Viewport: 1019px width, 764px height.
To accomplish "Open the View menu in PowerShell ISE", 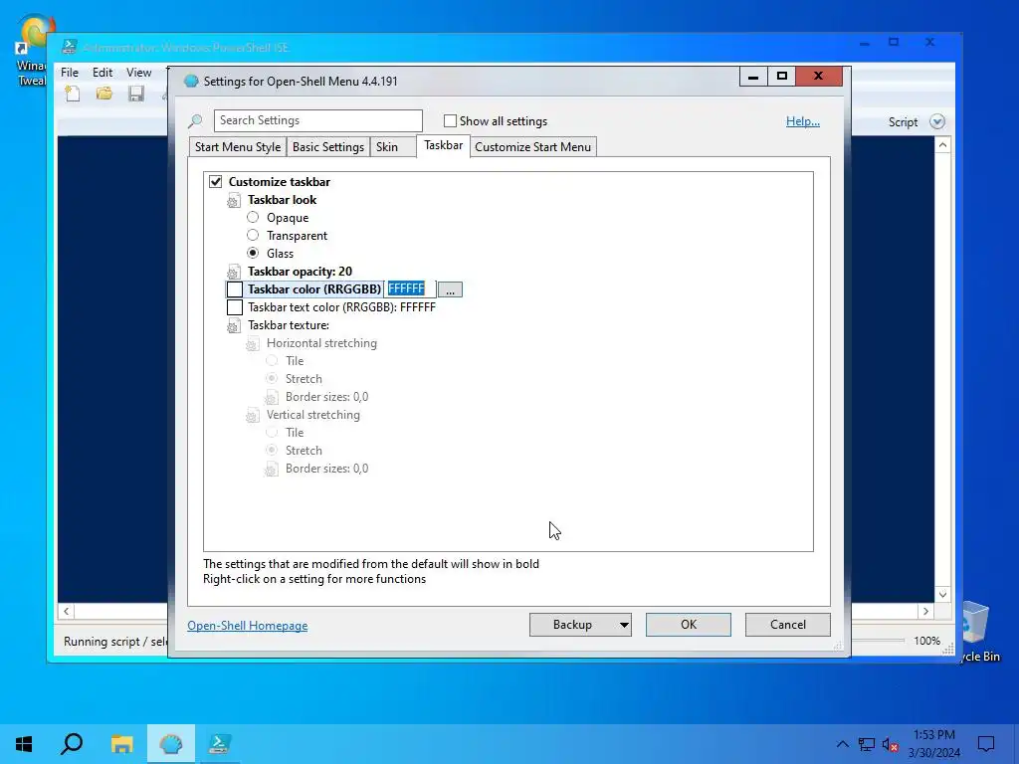I will [x=138, y=73].
